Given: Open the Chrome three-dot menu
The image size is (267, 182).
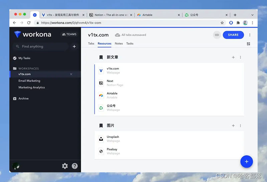Looking at the screenshot, I should point(252,23).
